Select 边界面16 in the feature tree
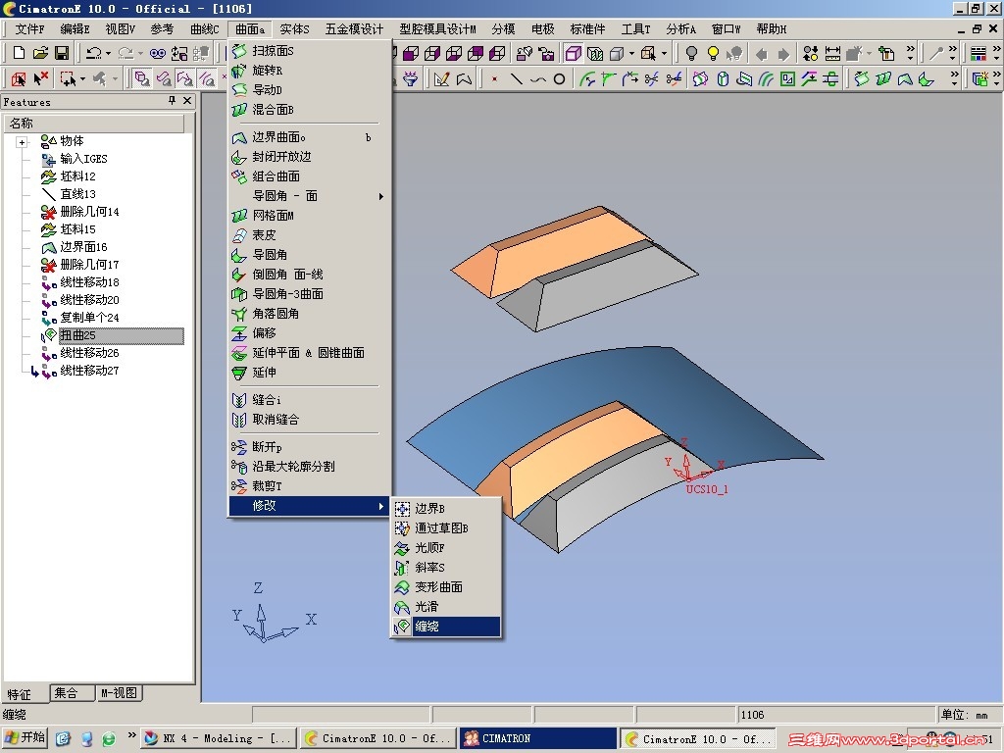Viewport: 1004px width, 753px height. (x=83, y=247)
